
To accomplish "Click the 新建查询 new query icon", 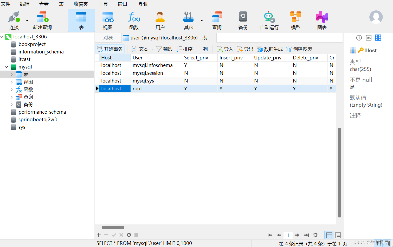I will point(42,20).
